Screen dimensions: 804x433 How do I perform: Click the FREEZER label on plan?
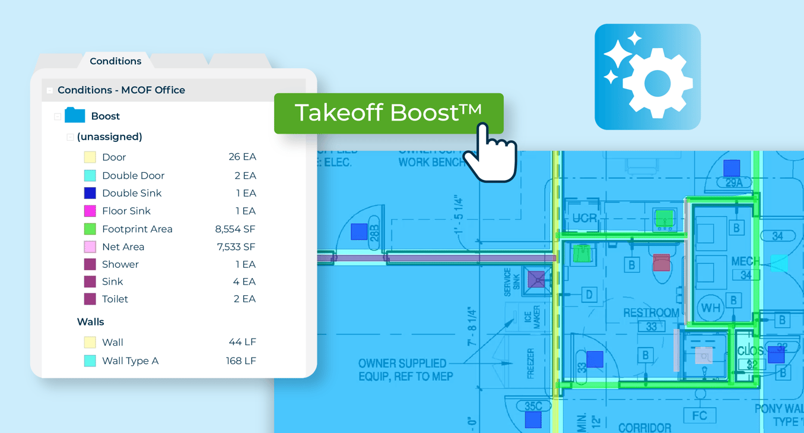point(530,362)
